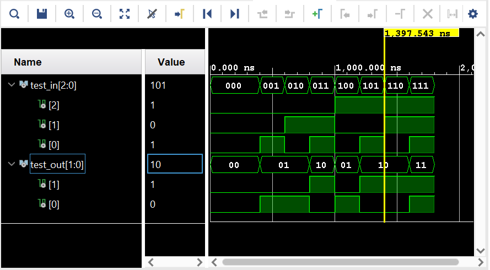Click the Delete All Markers X icon
The width and height of the screenshot is (490, 270).
(x=427, y=14)
